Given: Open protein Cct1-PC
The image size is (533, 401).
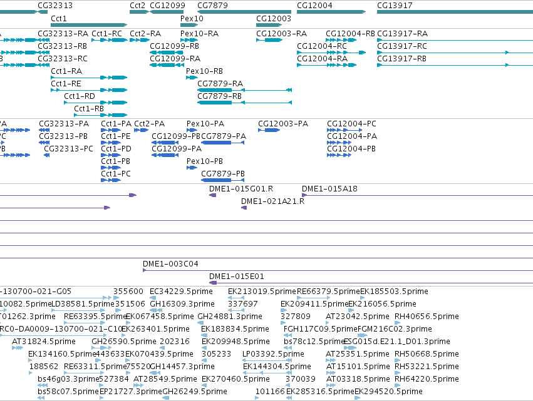Looking at the screenshot, I should pos(116,174).
